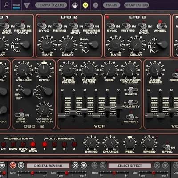The height and width of the screenshot is (178, 178).
Task: Toggle the arpeggiator SYNC switch near SPEED
Action: (167, 147)
